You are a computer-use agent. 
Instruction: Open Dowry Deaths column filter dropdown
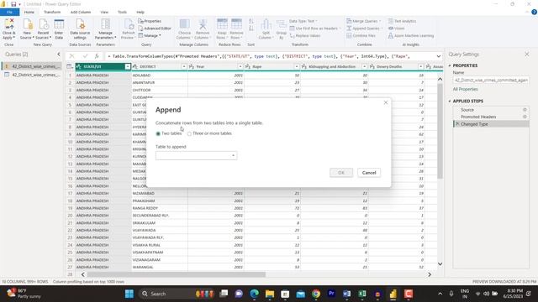tap(420, 66)
